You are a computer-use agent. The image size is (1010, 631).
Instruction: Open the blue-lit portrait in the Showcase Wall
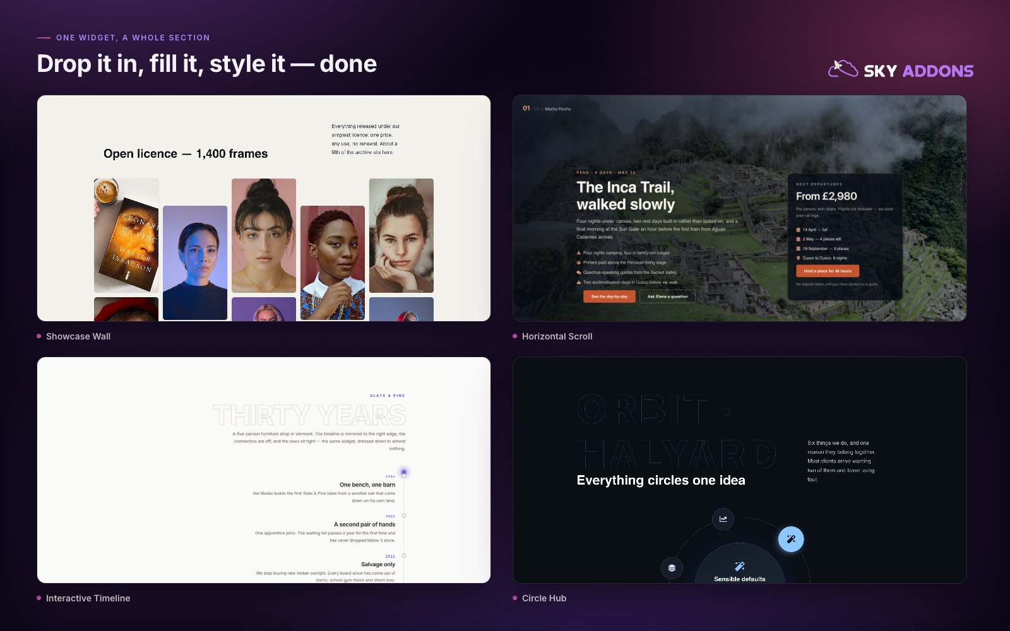(x=195, y=262)
